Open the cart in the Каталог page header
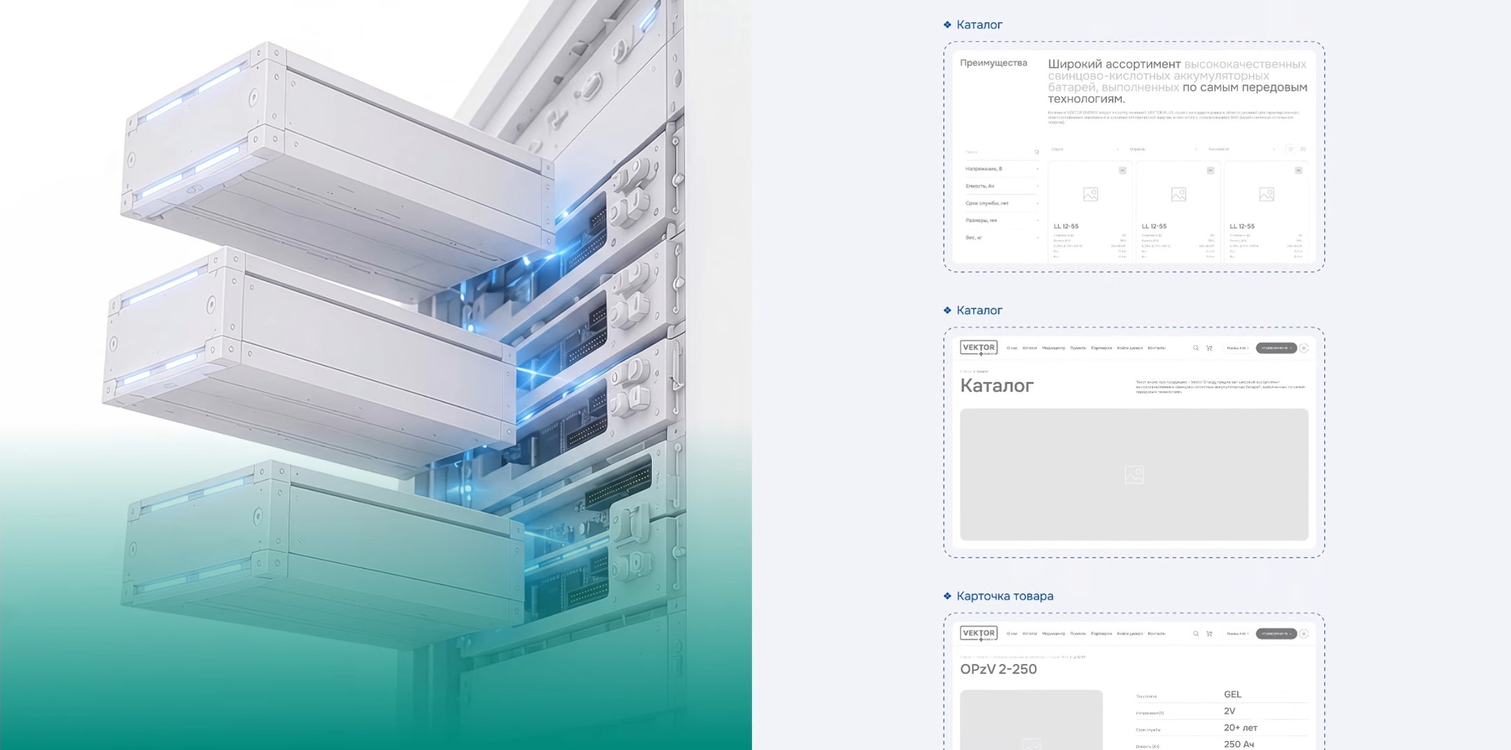The width and height of the screenshot is (1511, 750). pos(1209,348)
